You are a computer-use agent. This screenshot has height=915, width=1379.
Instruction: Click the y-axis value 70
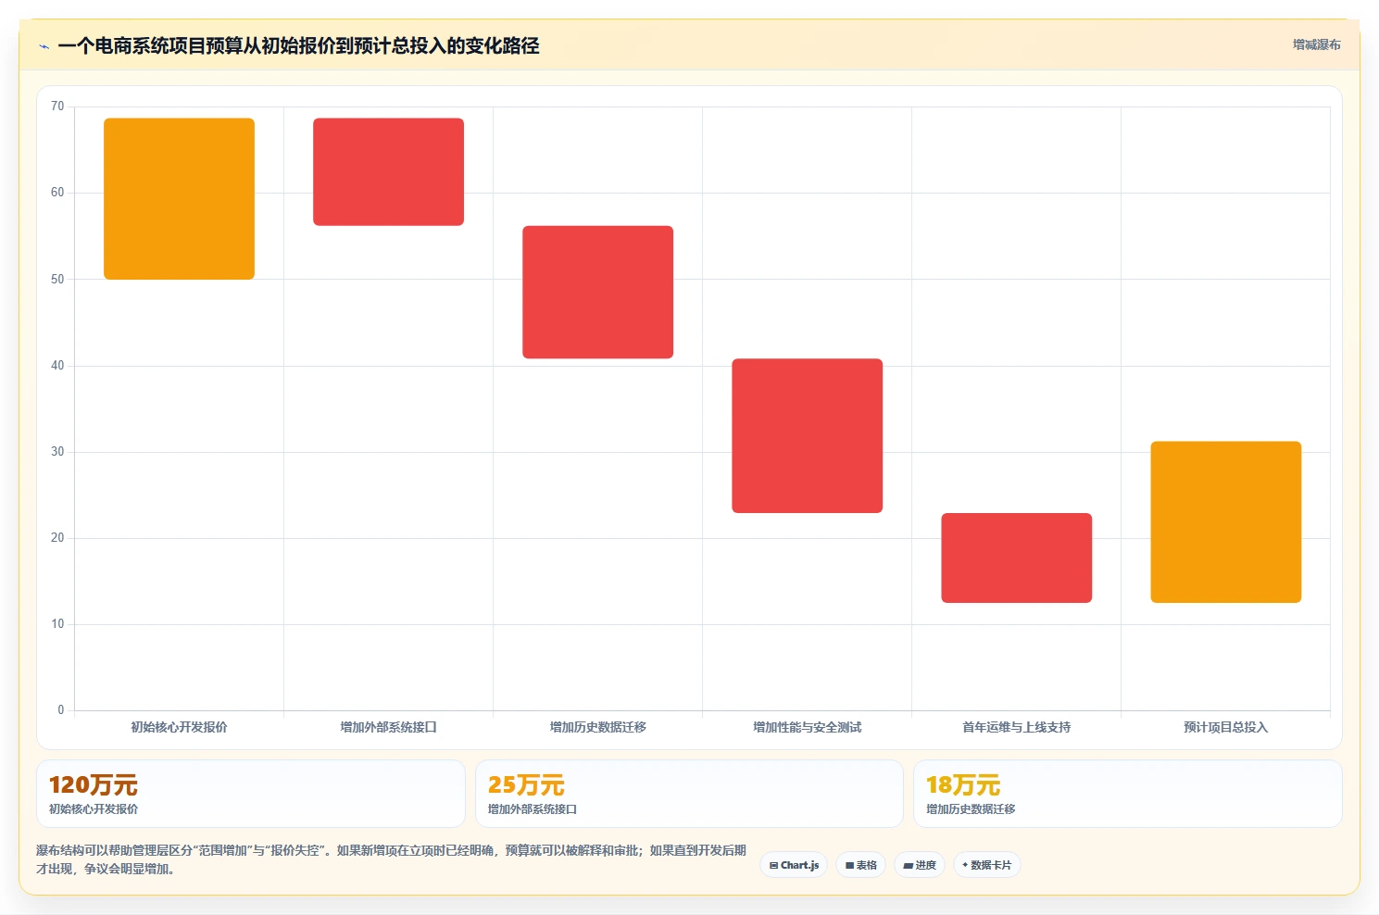coord(57,107)
